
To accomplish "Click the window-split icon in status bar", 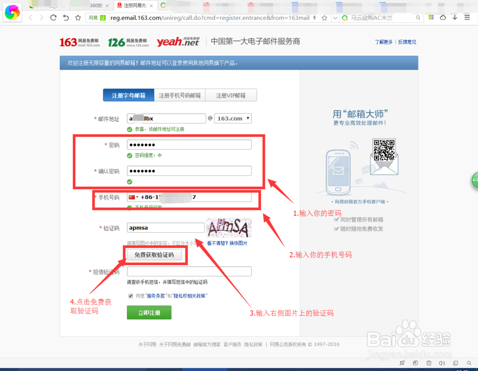I will 456,363.
